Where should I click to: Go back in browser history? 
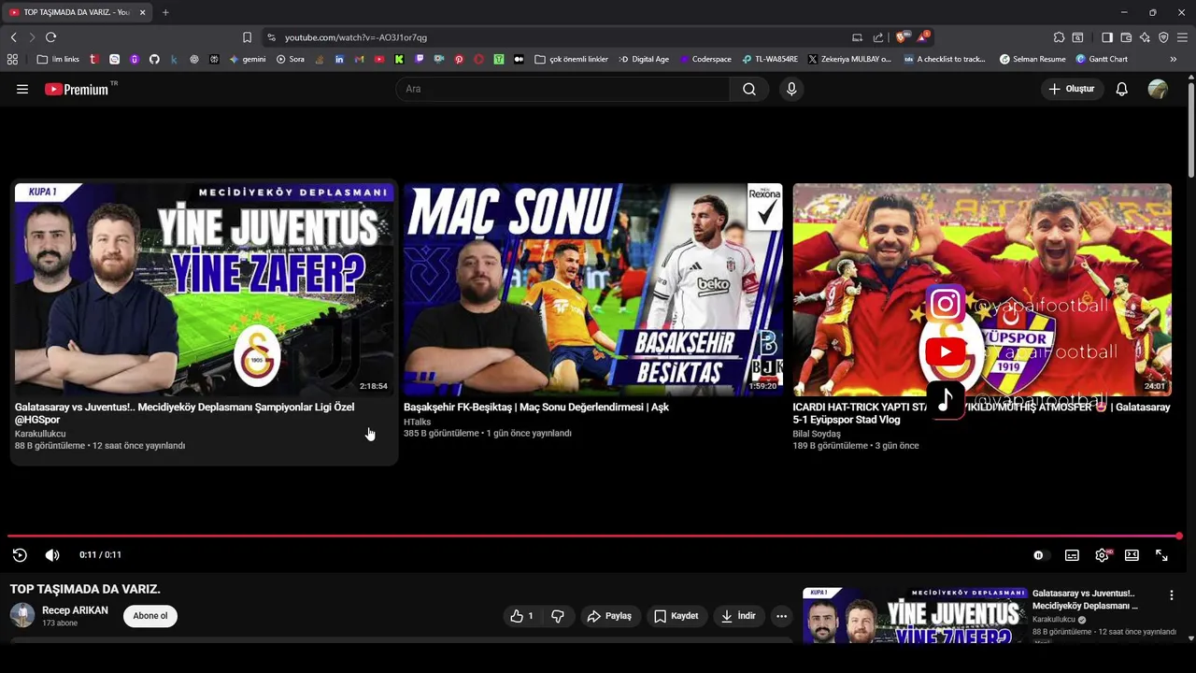[x=13, y=37]
